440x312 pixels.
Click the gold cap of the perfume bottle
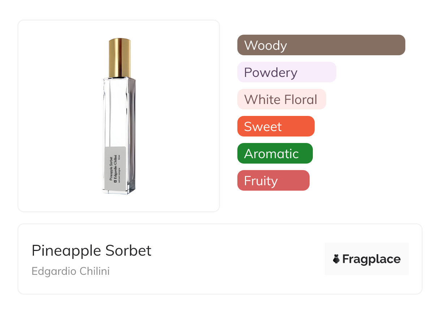pyautogui.click(x=120, y=57)
